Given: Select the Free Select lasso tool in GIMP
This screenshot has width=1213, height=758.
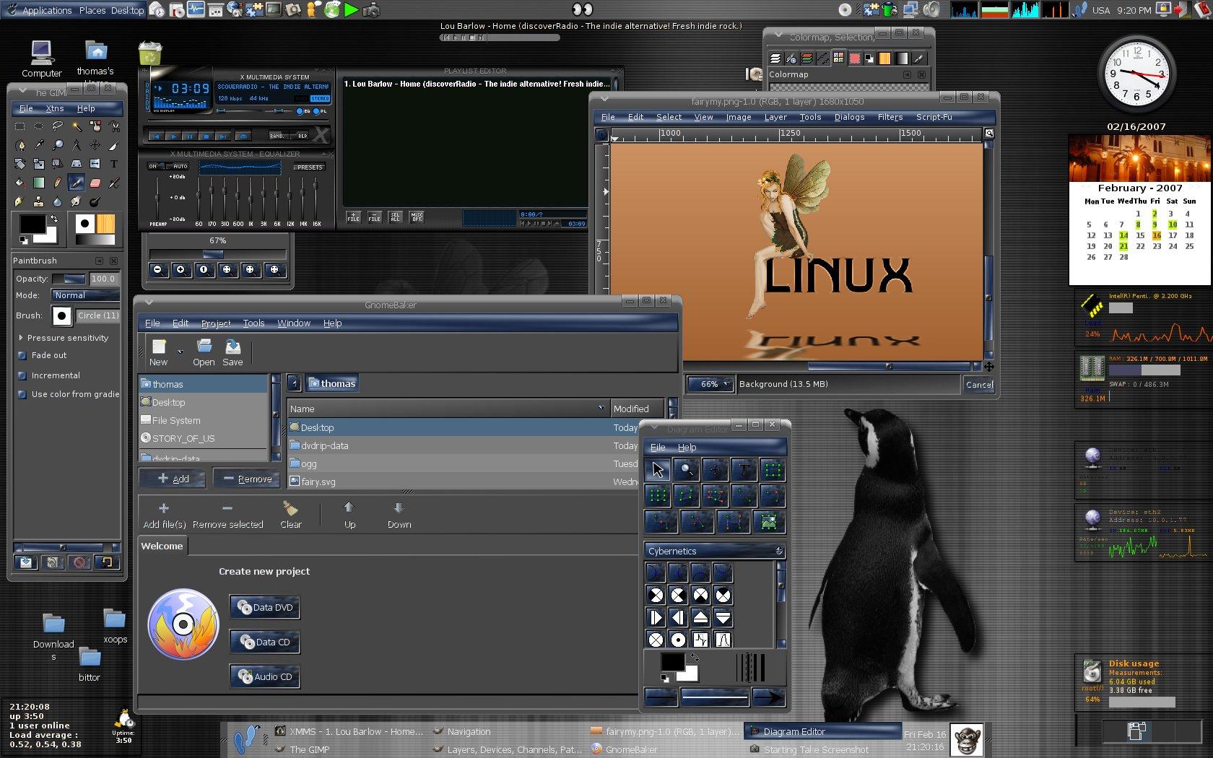Looking at the screenshot, I should coord(58,126).
